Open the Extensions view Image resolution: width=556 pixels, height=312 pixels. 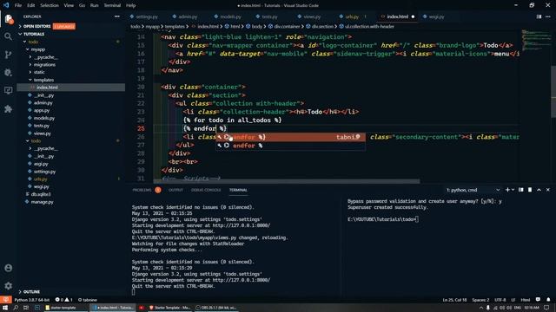point(8,108)
